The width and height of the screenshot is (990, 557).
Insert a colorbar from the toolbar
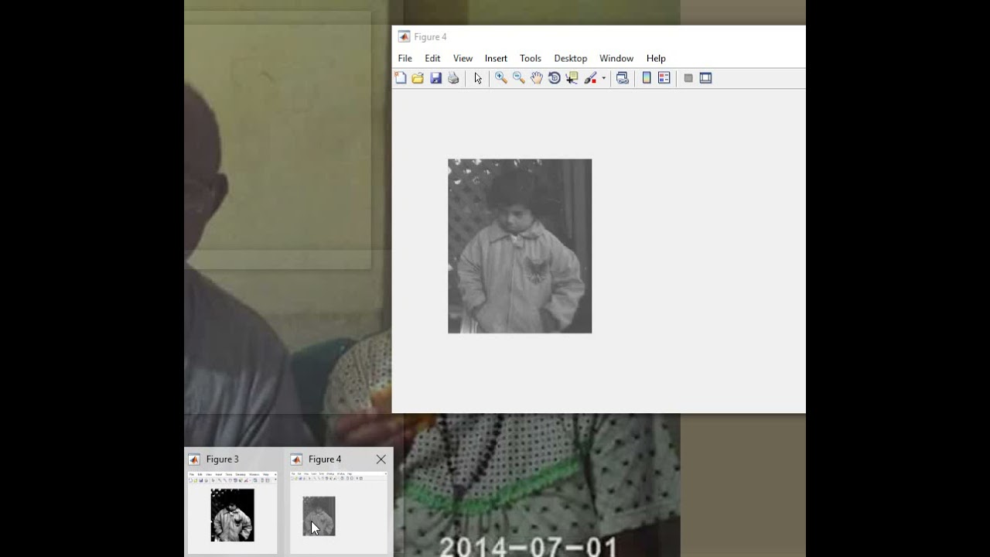(x=647, y=78)
